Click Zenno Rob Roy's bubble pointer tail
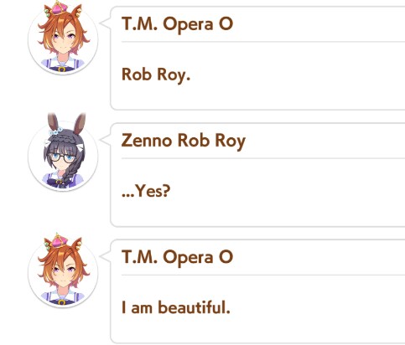The width and height of the screenshot is (405, 345). click(105, 140)
